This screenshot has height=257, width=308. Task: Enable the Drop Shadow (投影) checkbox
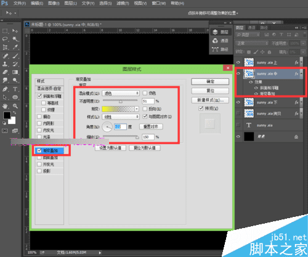pyautogui.click(x=39, y=171)
